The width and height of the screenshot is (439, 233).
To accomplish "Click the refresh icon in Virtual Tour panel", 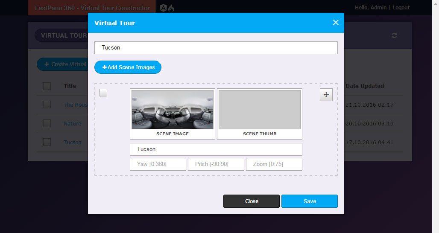I will pyautogui.click(x=394, y=35).
